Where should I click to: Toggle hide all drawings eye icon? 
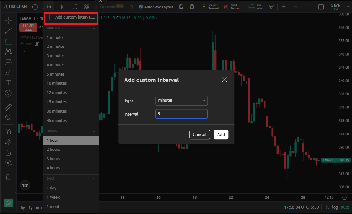(8, 163)
